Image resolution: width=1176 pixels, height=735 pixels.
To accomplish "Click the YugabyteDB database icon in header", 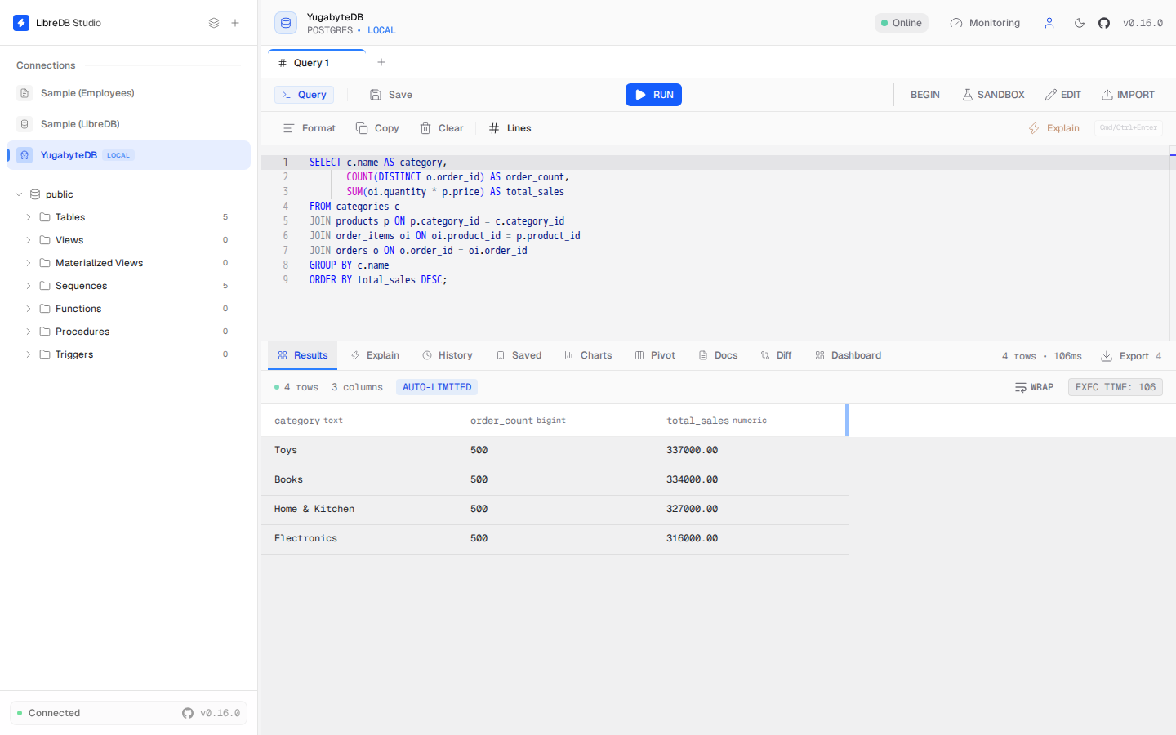I will click(x=286, y=23).
